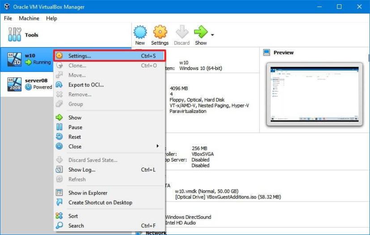Choose Pause in the context menu
This screenshot has height=235, width=370.
[110, 127]
